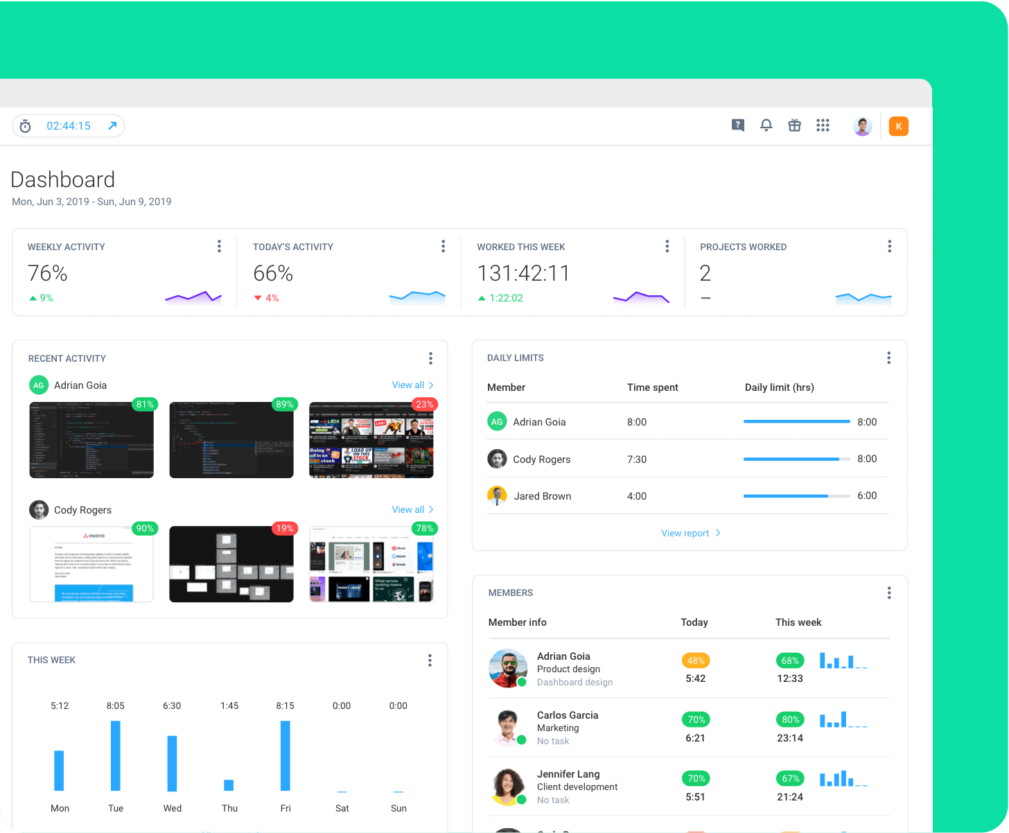Click Adrian Goia's AG avatar in Daily Limits
The height and width of the screenshot is (833, 1009).
[497, 421]
